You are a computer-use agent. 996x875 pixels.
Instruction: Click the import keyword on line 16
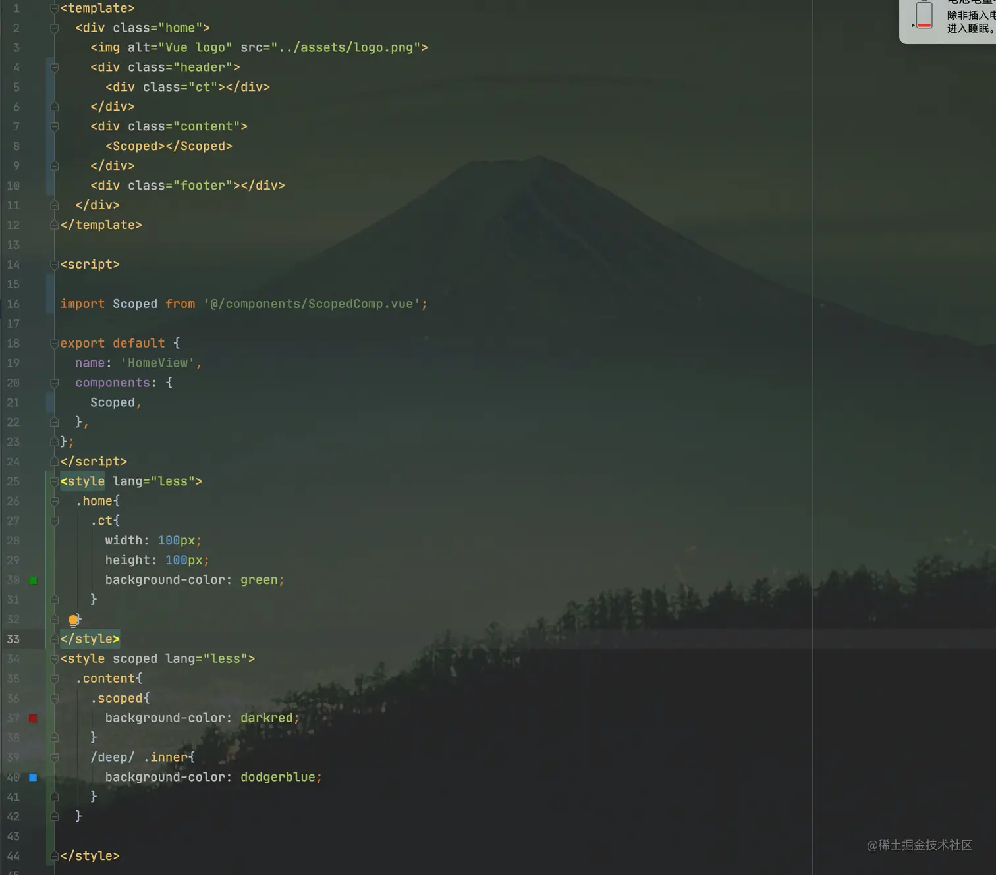tap(82, 304)
